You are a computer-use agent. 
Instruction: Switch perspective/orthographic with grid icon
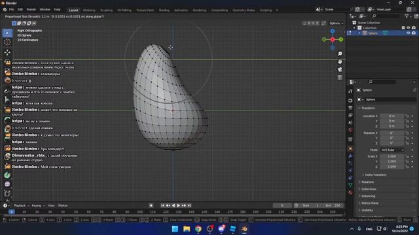click(x=340, y=77)
